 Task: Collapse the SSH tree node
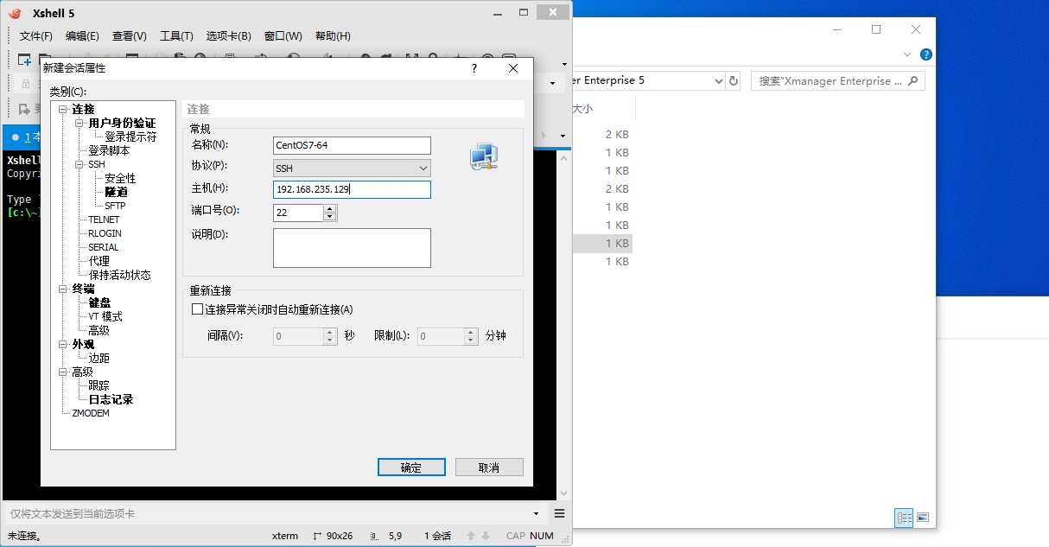coord(79,164)
